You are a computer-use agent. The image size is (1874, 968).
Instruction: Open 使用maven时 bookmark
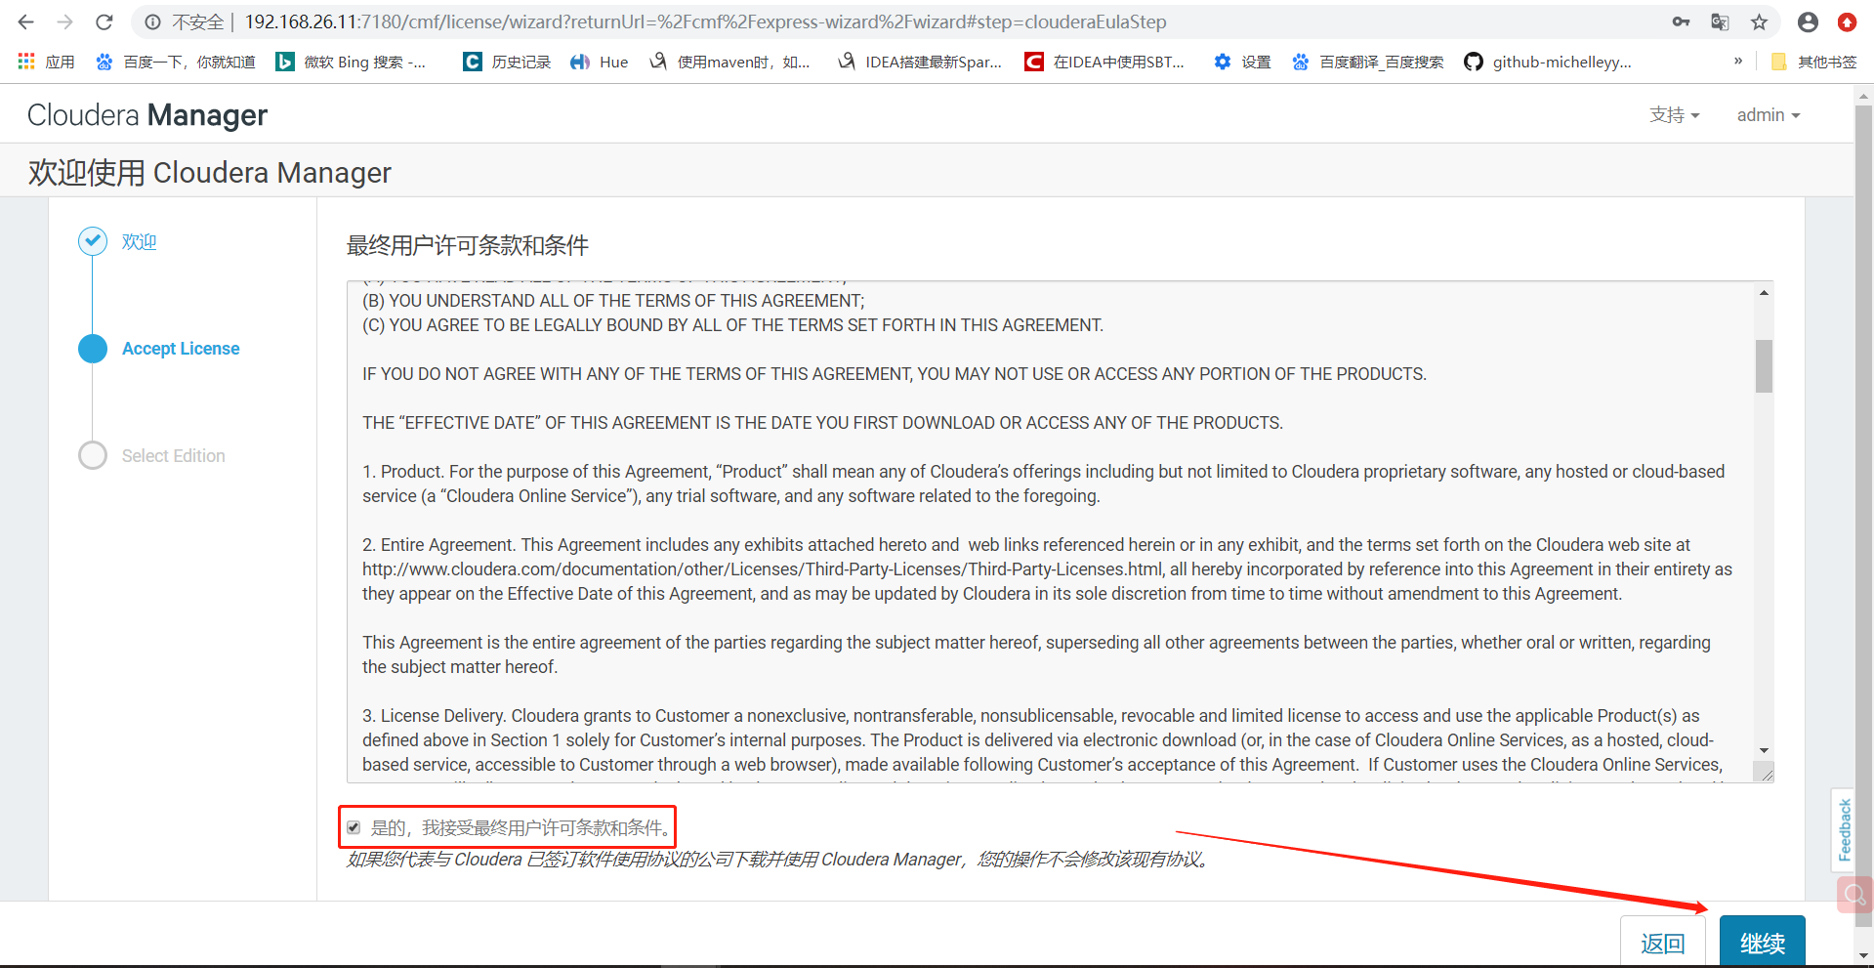click(729, 62)
